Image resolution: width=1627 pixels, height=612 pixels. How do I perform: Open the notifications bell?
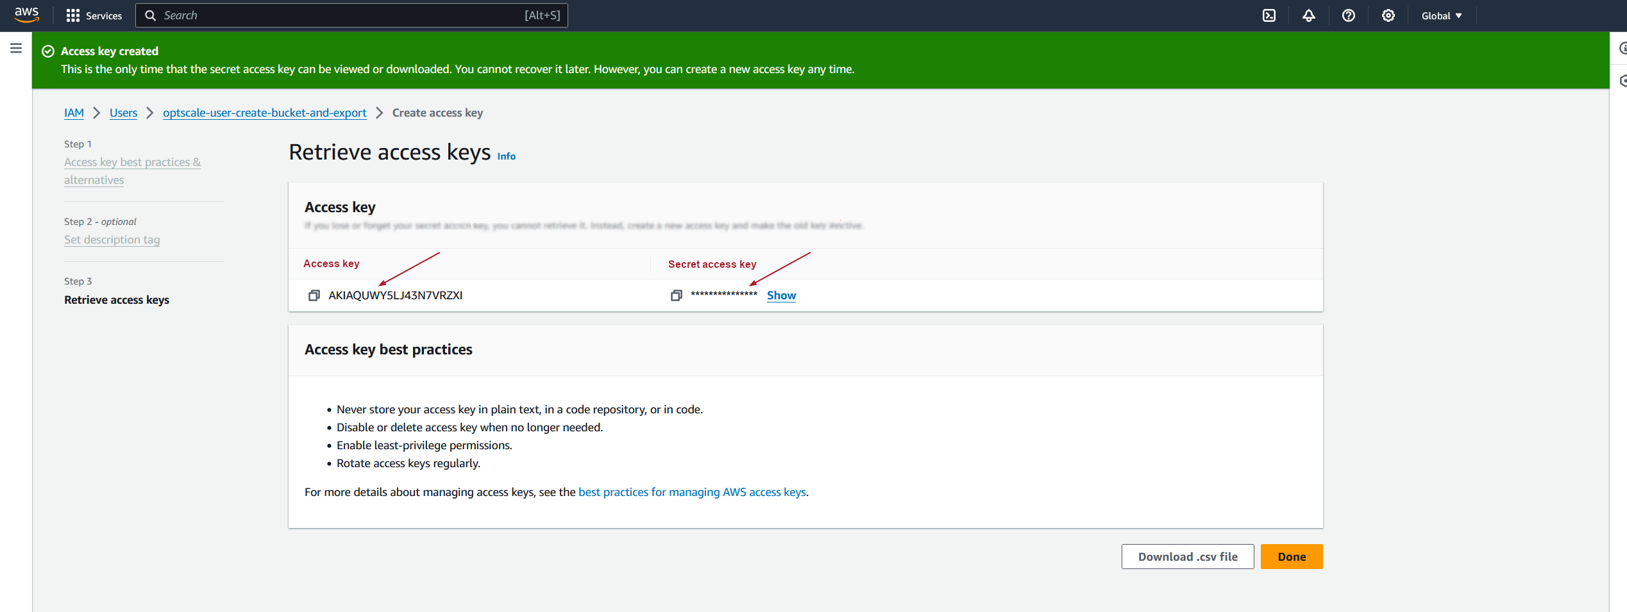click(x=1308, y=15)
